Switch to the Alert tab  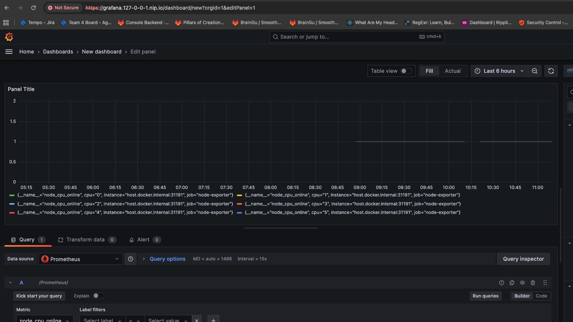pyautogui.click(x=145, y=240)
